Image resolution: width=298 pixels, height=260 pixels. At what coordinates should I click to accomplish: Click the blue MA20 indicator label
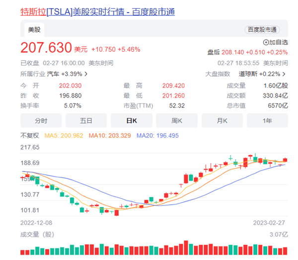click(x=151, y=135)
